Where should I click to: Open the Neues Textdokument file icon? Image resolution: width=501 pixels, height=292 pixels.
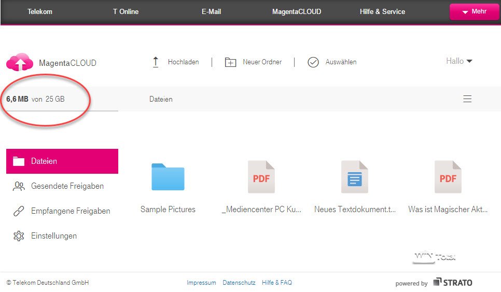(354, 177)
